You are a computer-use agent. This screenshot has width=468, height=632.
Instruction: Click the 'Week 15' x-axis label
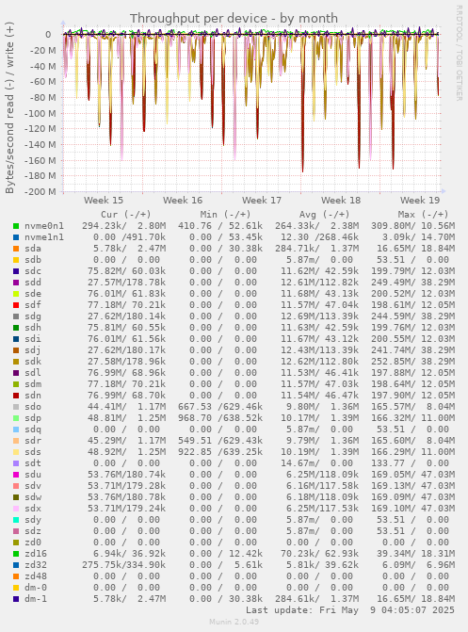tap(104, 201)
